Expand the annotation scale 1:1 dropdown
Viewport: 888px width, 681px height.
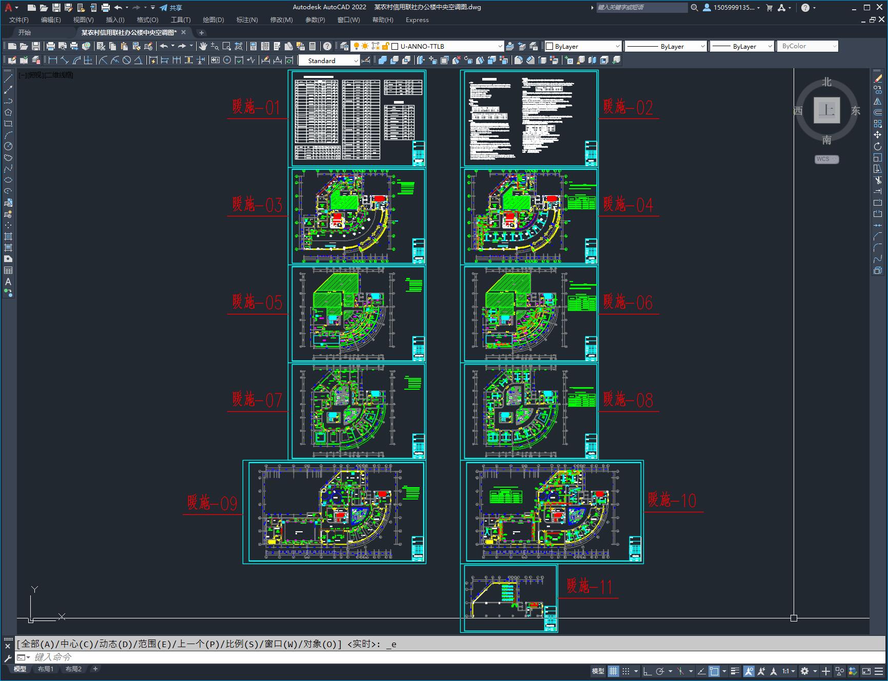pyautogui.click(x=788, y=671)
